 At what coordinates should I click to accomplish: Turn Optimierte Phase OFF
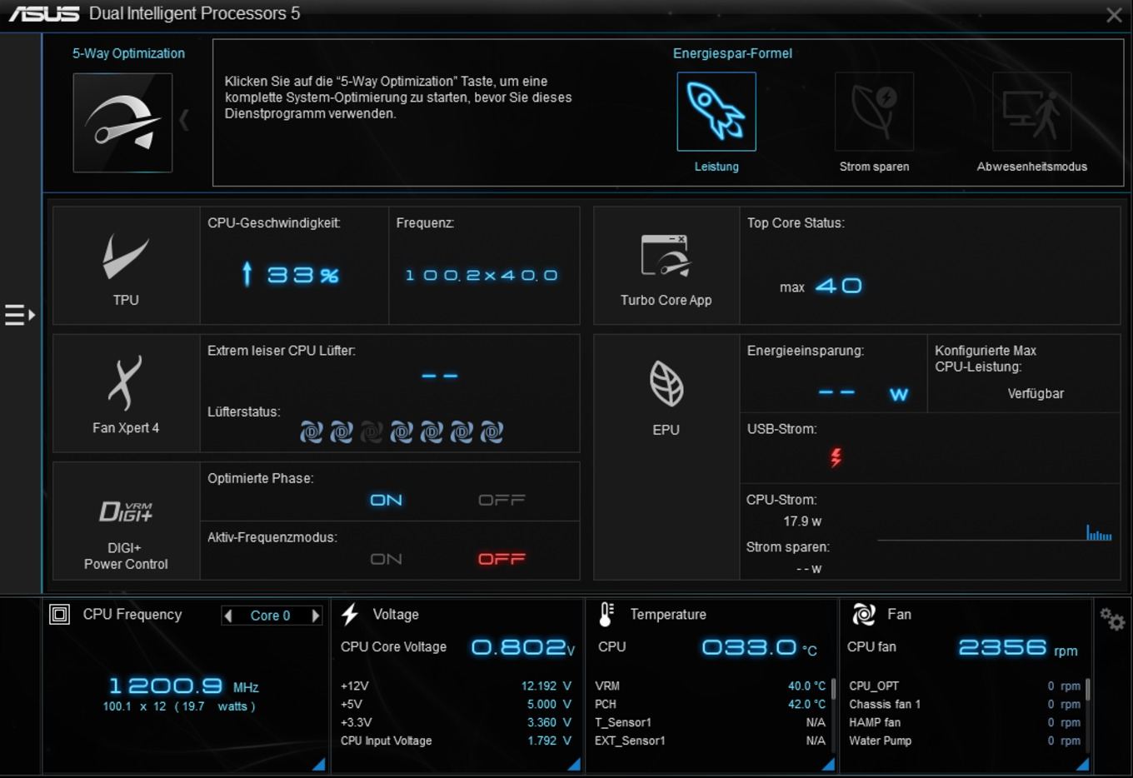[x=502, y=500]
